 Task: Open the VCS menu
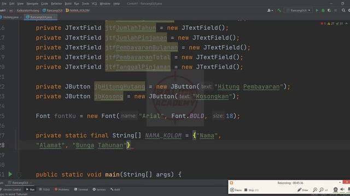pyautogui.click(x=95, y=4)
